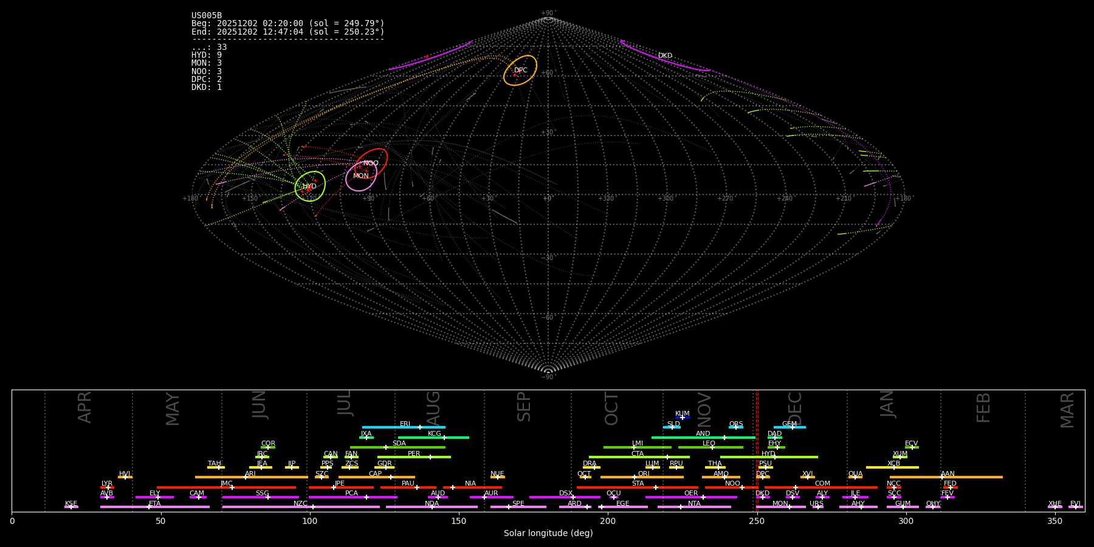The height and width of the screenshot is (547, 1094).
Task: Click the DEC month label in timeline
Action: click(795, 408)
